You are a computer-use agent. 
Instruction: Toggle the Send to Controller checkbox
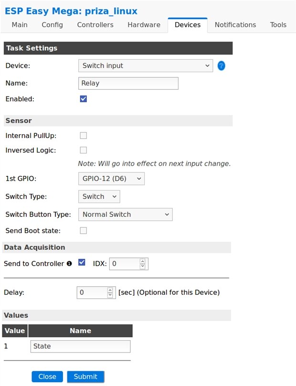coord(82,263)
